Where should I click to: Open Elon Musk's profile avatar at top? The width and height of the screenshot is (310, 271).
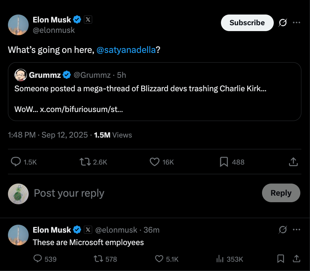[x=18, y=25]
